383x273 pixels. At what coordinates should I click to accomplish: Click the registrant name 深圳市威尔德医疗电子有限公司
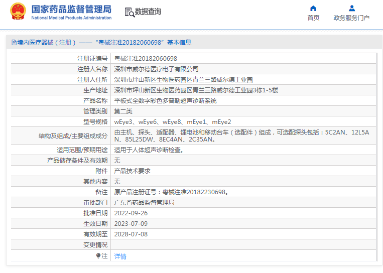156,69
